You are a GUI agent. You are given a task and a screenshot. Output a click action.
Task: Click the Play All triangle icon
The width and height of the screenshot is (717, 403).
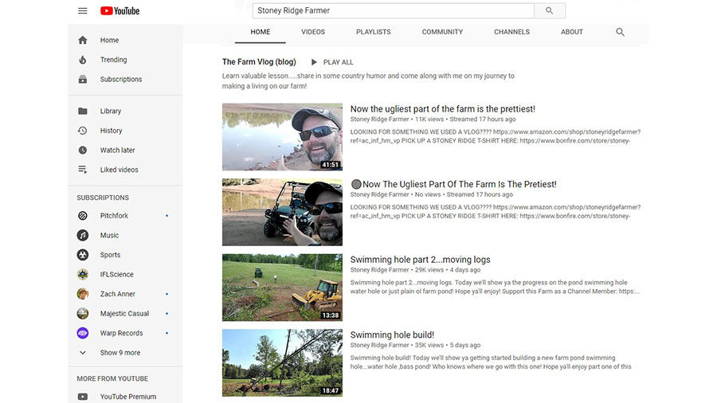click(314, 62)
